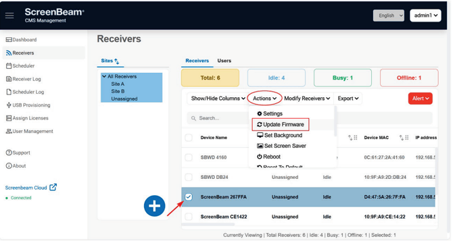Select Site A in the sites tree
The width and height of the screenshot is (453, 243).
tap(118, 84)
